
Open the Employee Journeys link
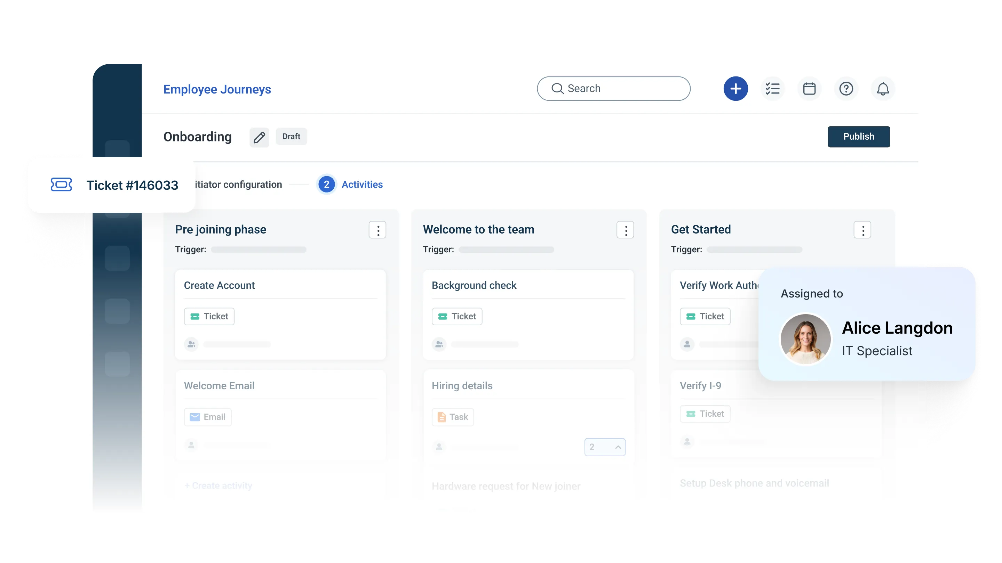[x=217, y=89]
